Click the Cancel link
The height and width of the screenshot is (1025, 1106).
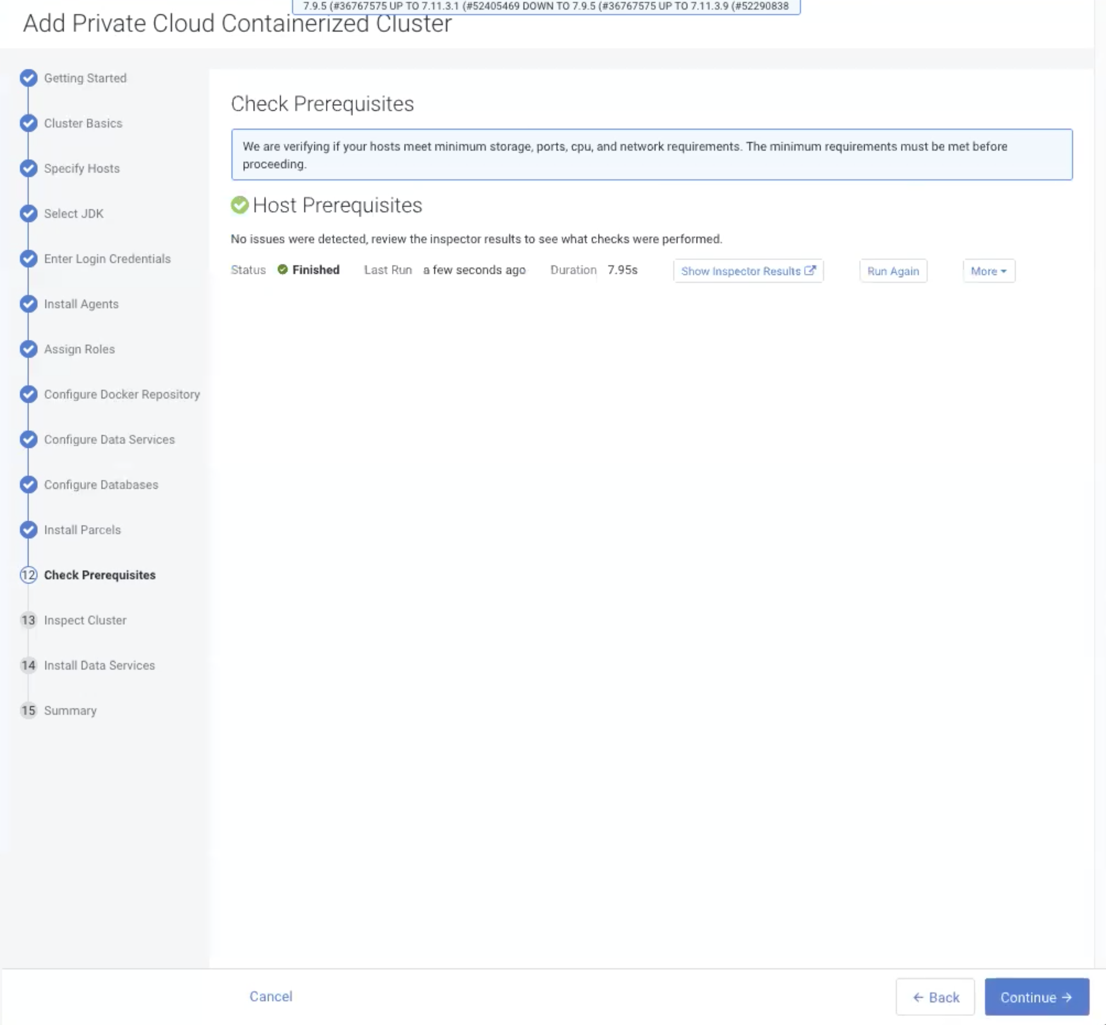point(271,996)
